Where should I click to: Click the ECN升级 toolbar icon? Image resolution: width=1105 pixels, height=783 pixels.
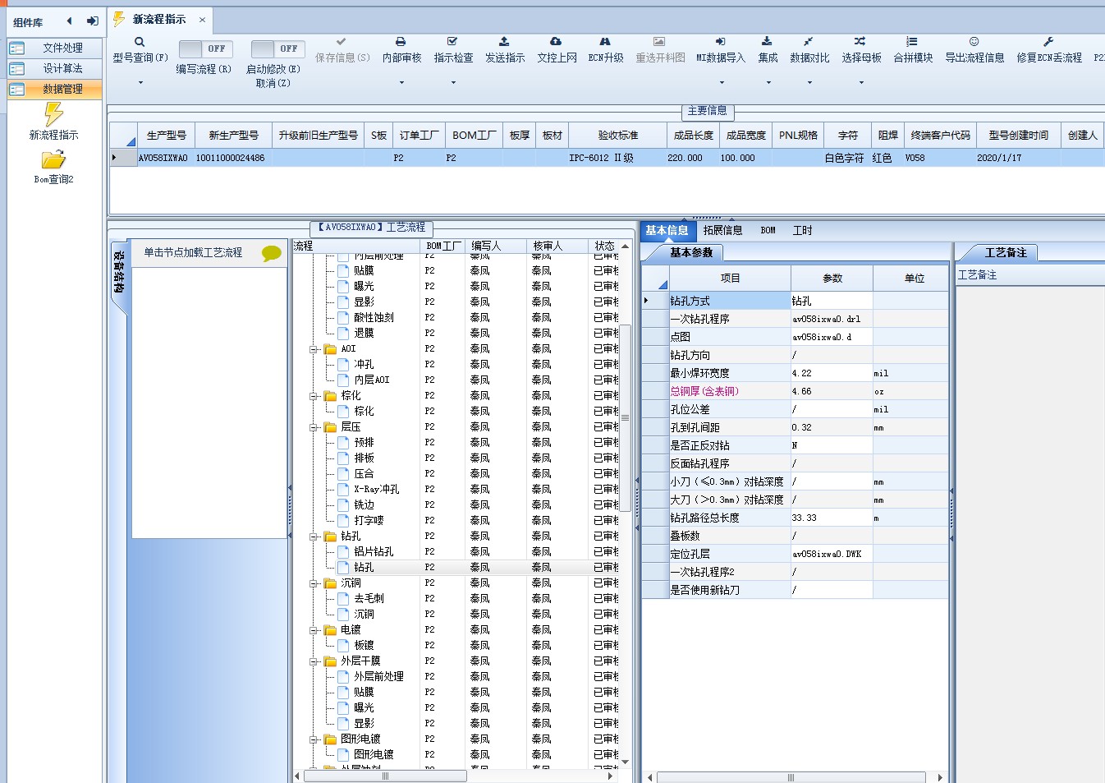[x=605, y=41]
